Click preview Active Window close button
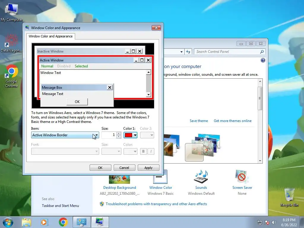The image size is (304, 228). pyautogui.click(x=148, y=60)
